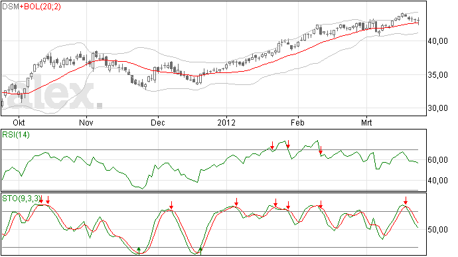Click the 35,00 price axis value

tap(438, 75)
